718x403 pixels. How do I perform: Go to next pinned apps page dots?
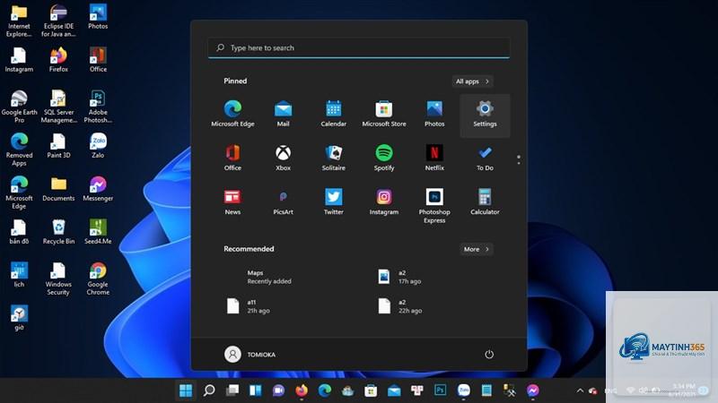(x=519, y=159)
